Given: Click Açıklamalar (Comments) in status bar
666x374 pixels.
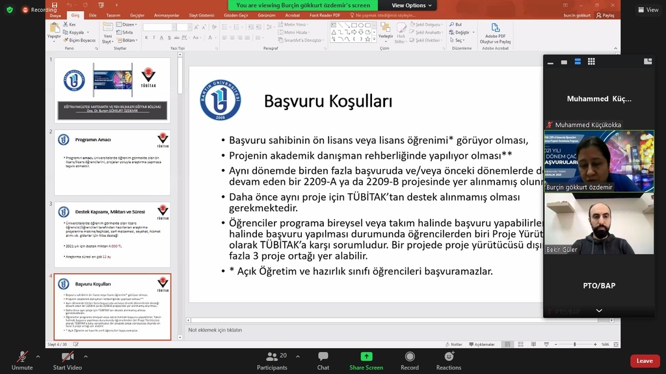Looking at the screenshot, I should [482, 344].
